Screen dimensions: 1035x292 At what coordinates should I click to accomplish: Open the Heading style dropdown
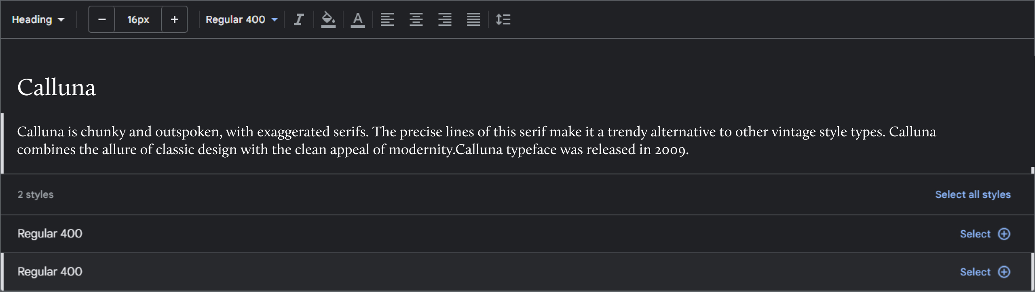click(x=38, y=19)
